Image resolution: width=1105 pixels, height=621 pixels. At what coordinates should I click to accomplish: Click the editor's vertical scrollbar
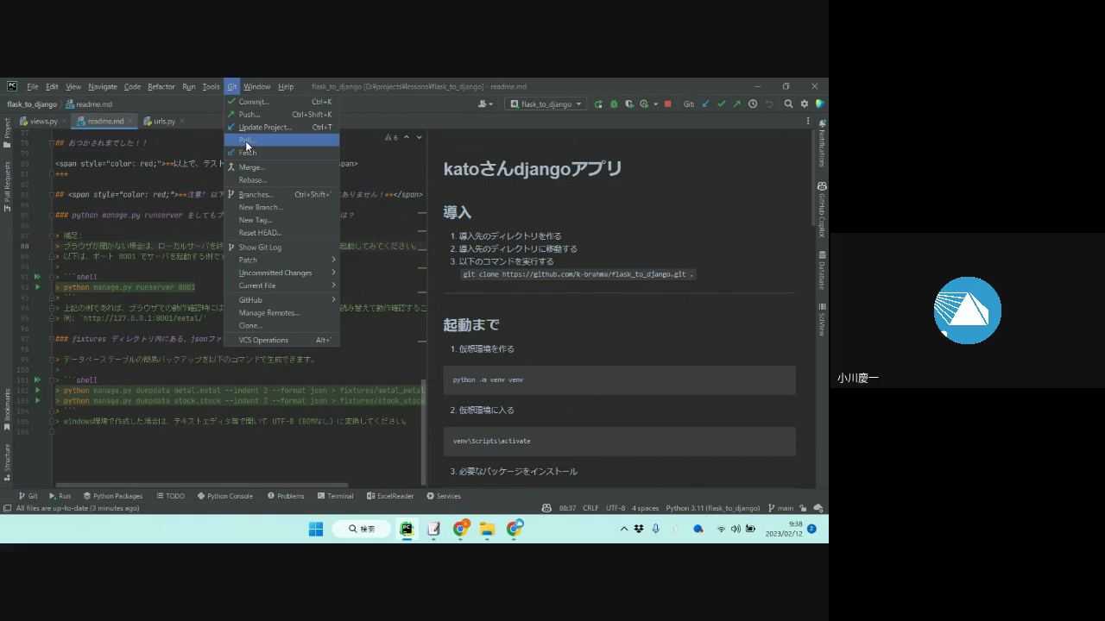click(x=423, y=431)
